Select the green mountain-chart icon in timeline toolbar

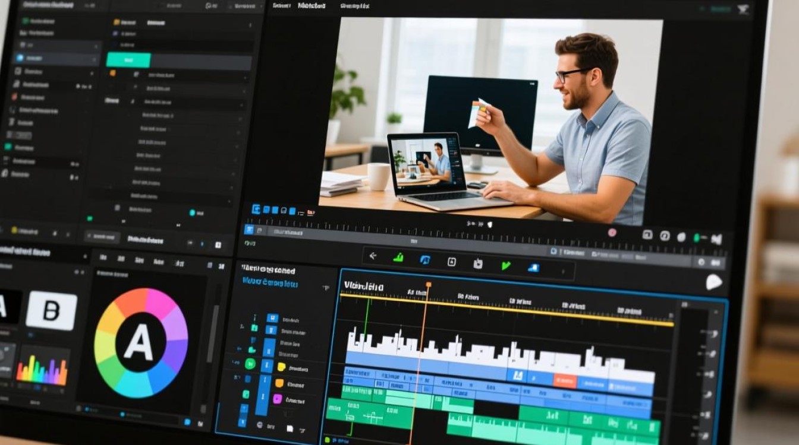pyautogui.click(x=398, y=258)
